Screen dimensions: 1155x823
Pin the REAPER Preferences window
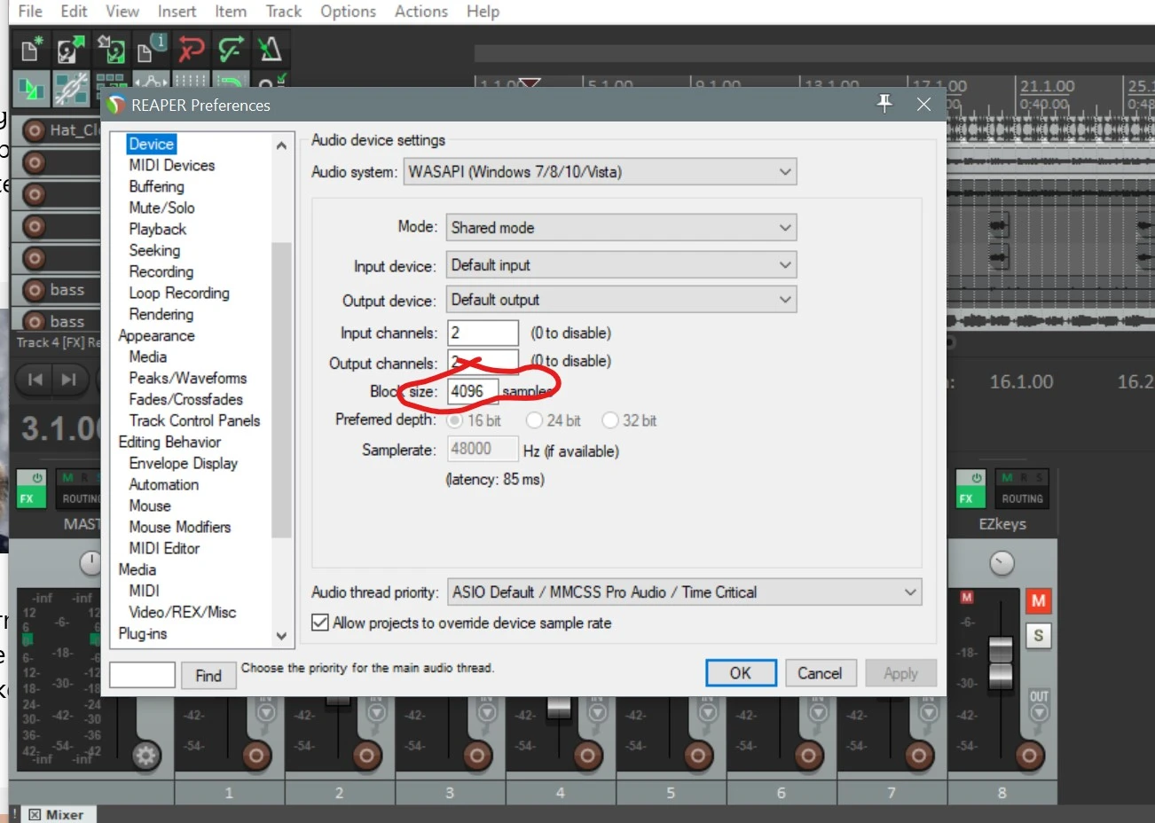[884, 104]
